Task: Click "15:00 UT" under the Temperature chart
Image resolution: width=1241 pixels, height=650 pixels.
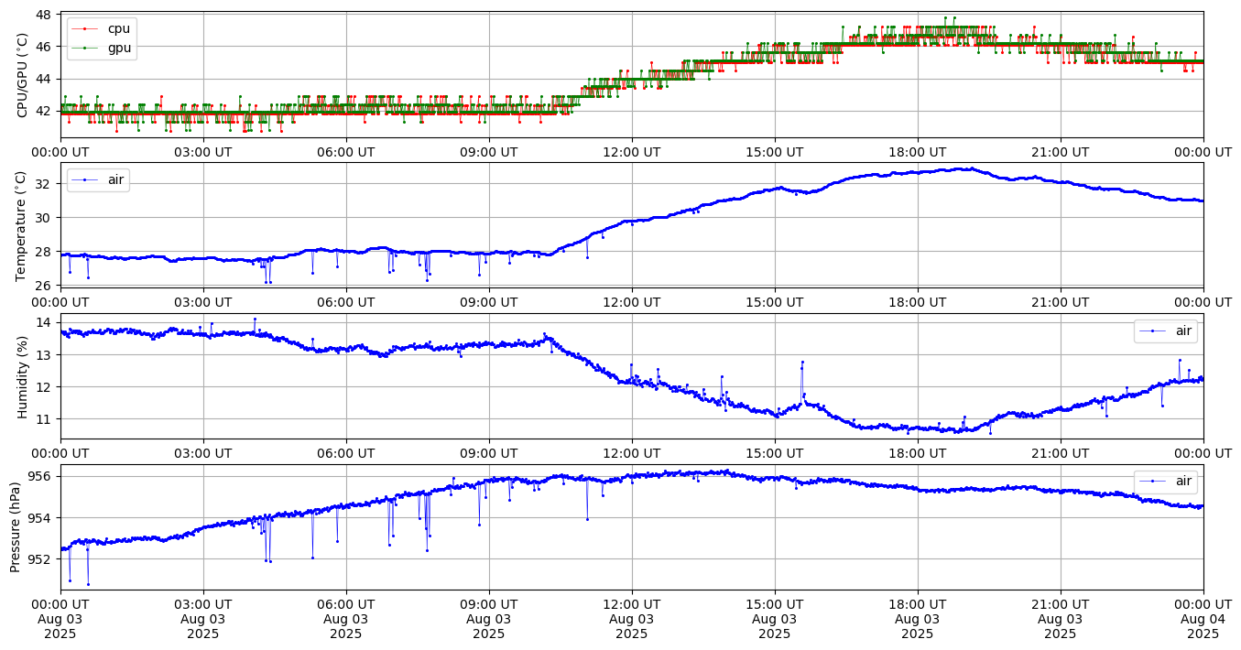Action: tap(775, 303)
